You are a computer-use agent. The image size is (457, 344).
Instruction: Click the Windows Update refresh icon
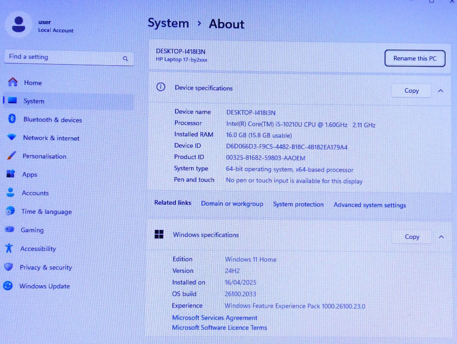point(8,285)
